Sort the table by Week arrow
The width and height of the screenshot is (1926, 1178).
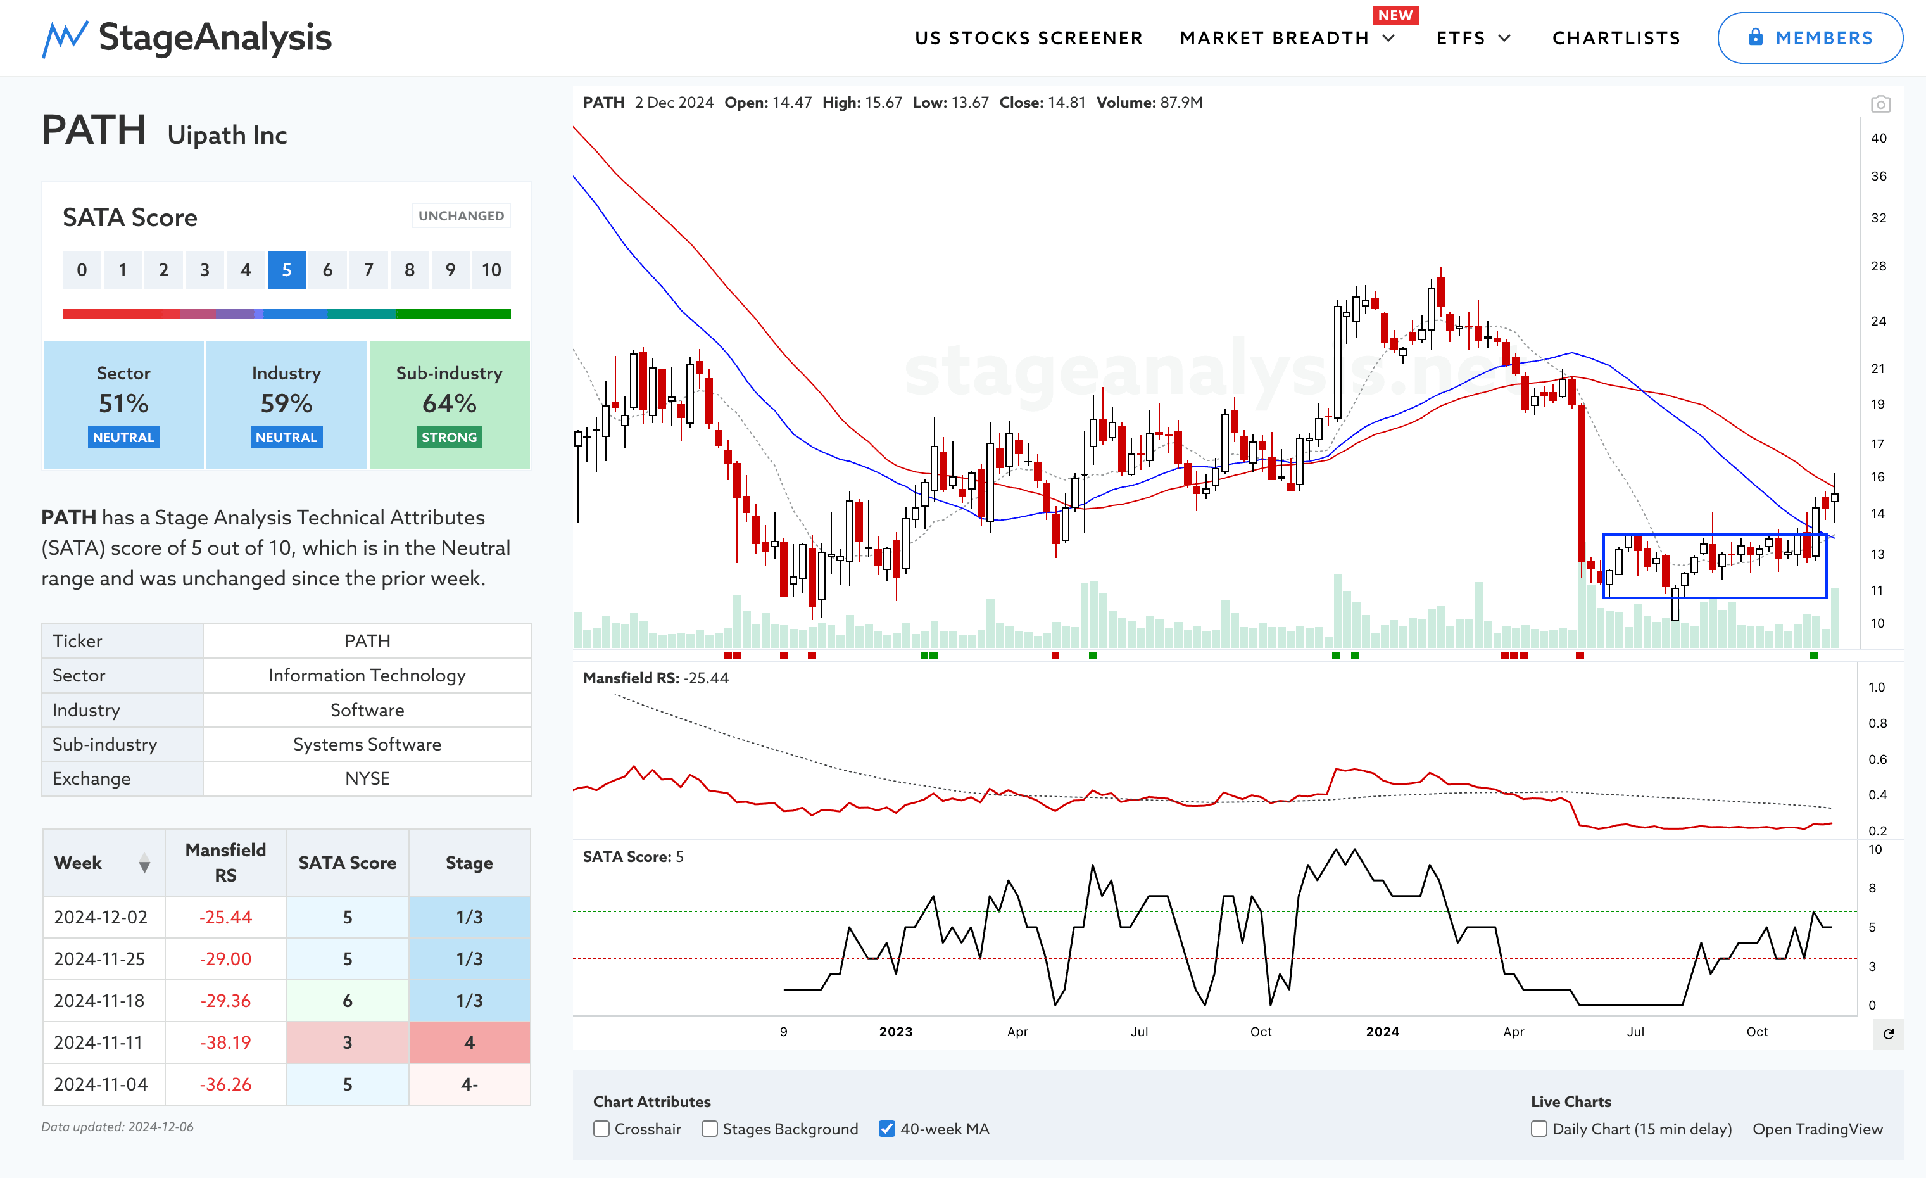pyautogui.click(x=144, y=863)
